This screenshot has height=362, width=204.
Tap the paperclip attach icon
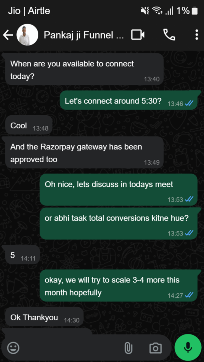coord(128,348)
